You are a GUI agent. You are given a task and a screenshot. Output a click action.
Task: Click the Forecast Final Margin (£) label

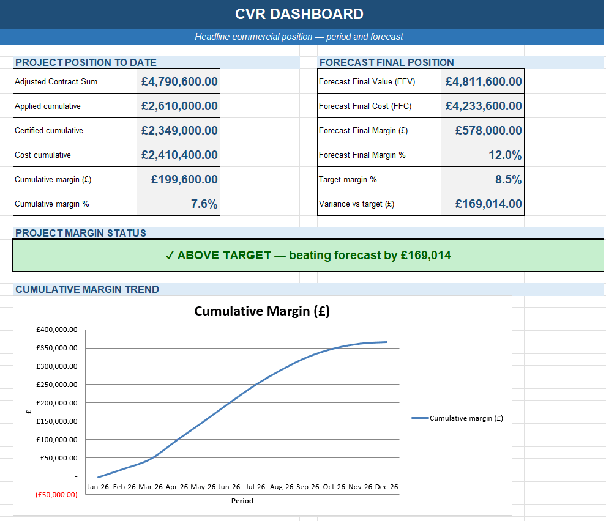(x=379, y=130)
